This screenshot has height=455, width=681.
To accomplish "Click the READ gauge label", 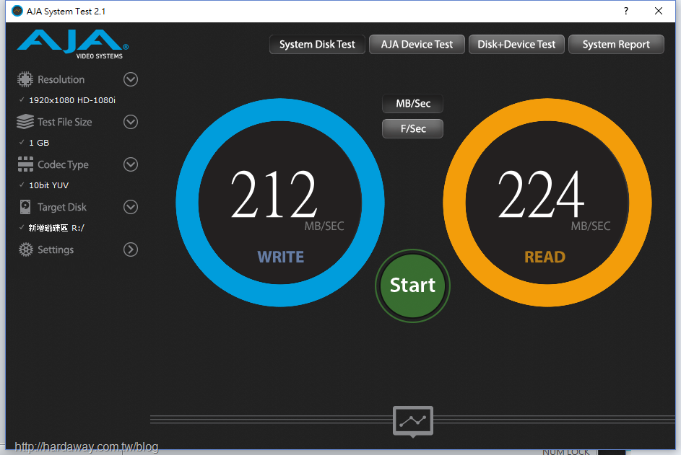I will (545, 257).
